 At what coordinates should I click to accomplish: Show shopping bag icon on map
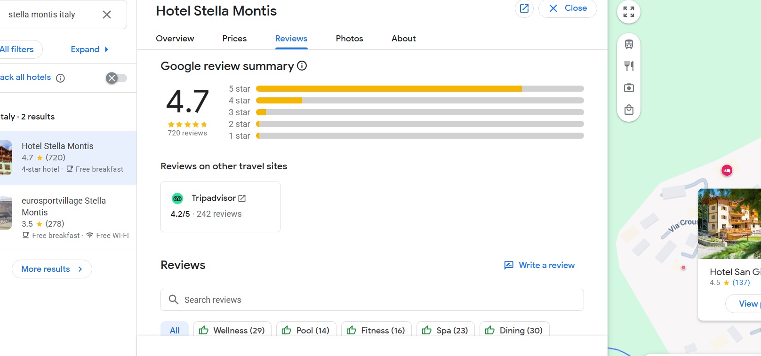[x=629, y=110]
